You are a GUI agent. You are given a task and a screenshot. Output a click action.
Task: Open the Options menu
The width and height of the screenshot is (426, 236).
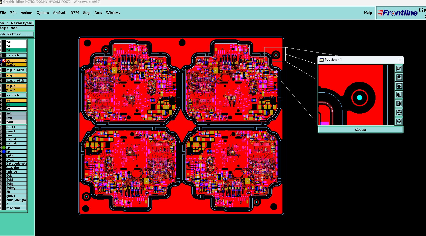[43, 13]
